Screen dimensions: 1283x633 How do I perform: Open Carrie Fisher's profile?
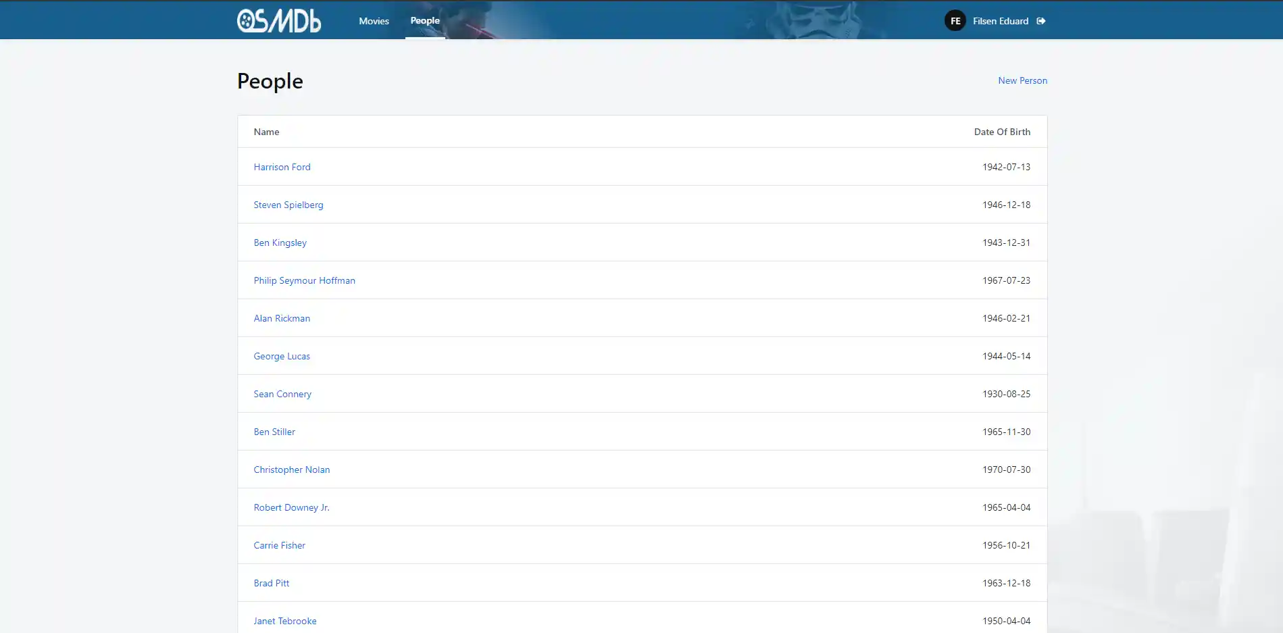[279, 545]
